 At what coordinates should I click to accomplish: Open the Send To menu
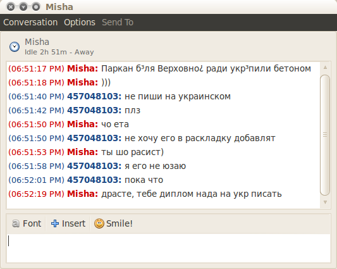(x=118, y=22)
